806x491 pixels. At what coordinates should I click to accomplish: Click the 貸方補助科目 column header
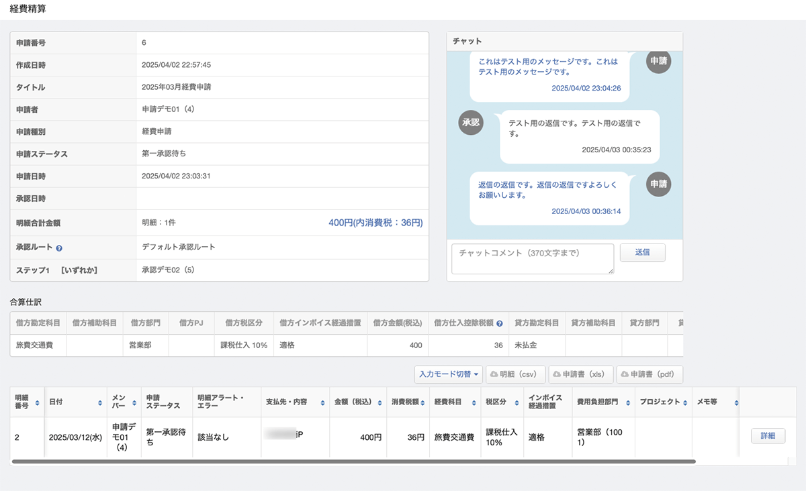pyautogui.click(x=594, y=323)
